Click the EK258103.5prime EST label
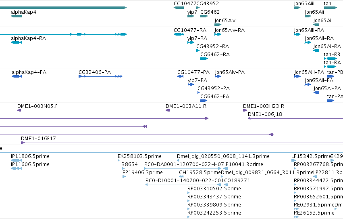The width and height of the screenshot is (343, 219). (x=139, y=156)
